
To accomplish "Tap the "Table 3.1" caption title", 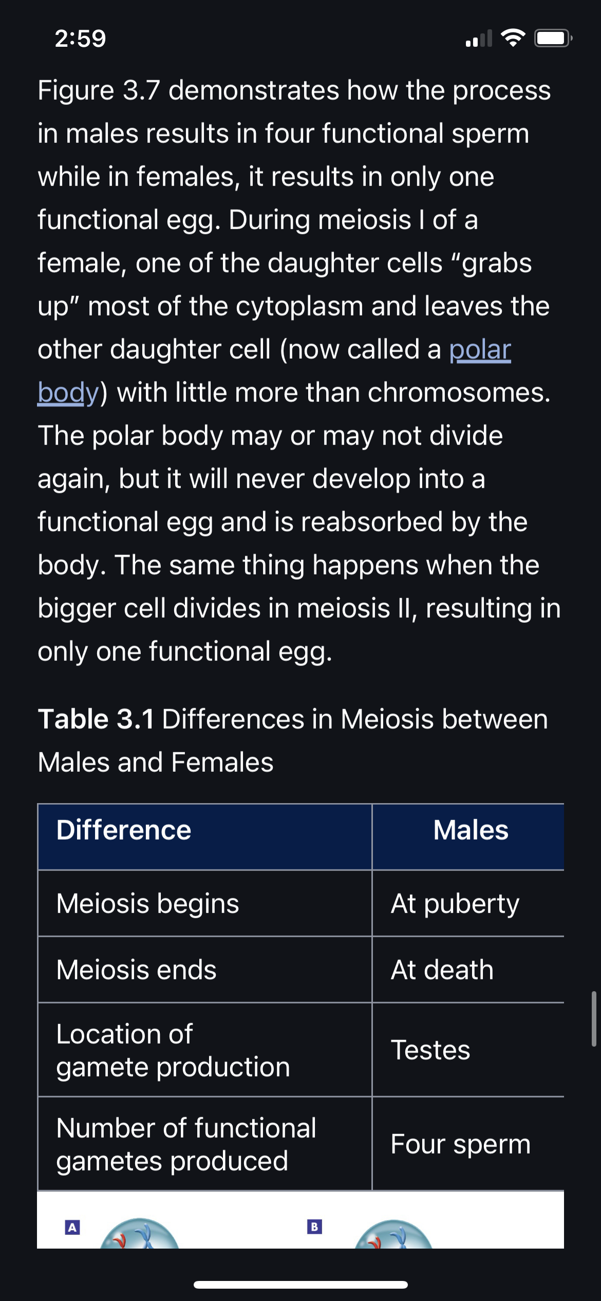I will point(96,719).
